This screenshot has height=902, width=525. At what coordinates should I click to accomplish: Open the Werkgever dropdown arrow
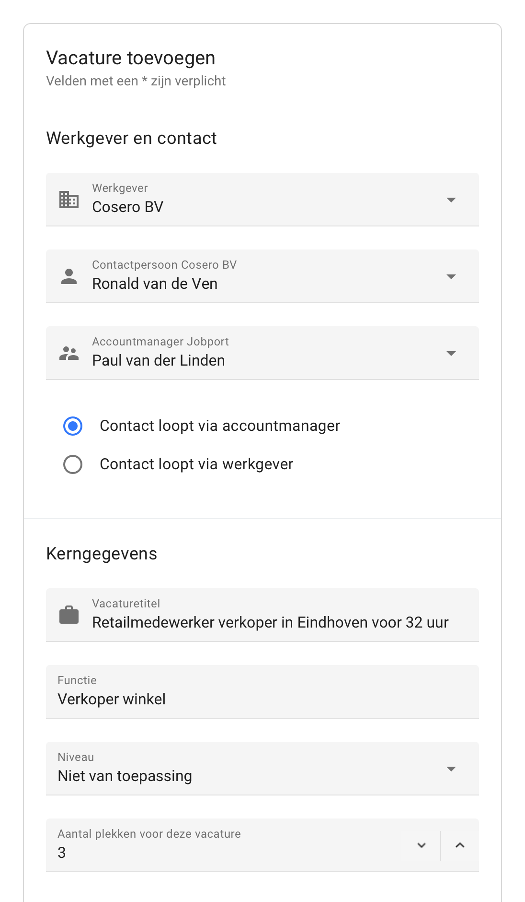(x=451, y=200)
